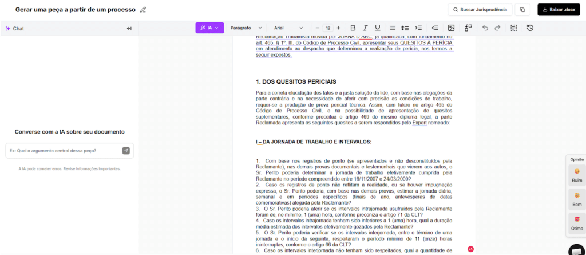The image size is (586, 255).
Task: Undo the last edit
Action: point(485,28)
